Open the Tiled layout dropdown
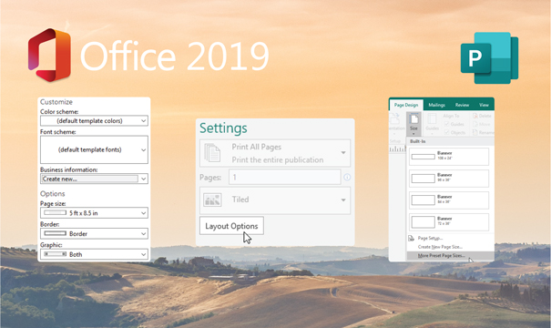Image resolution: width=551 pixels, height=328 pixels. 275,200
